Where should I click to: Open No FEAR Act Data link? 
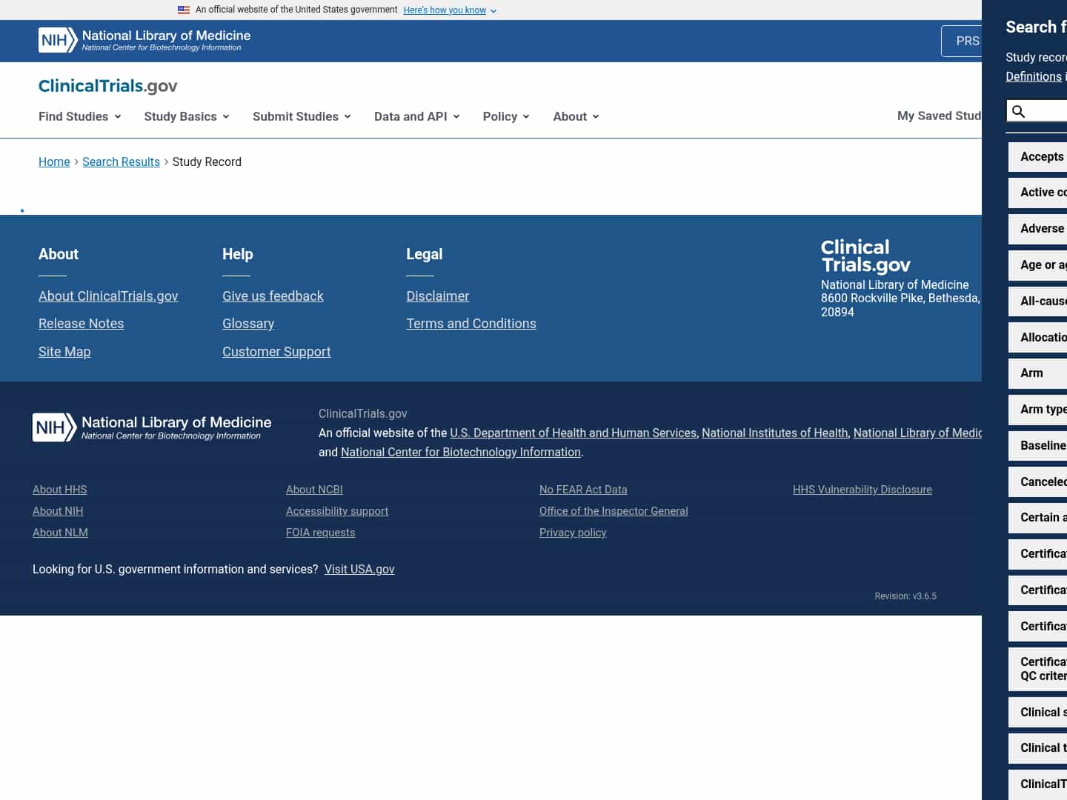click(x=583, y=490)
